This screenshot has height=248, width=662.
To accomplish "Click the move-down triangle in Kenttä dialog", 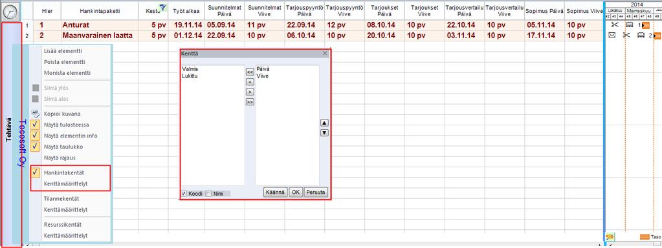I will tap(324, 133).
